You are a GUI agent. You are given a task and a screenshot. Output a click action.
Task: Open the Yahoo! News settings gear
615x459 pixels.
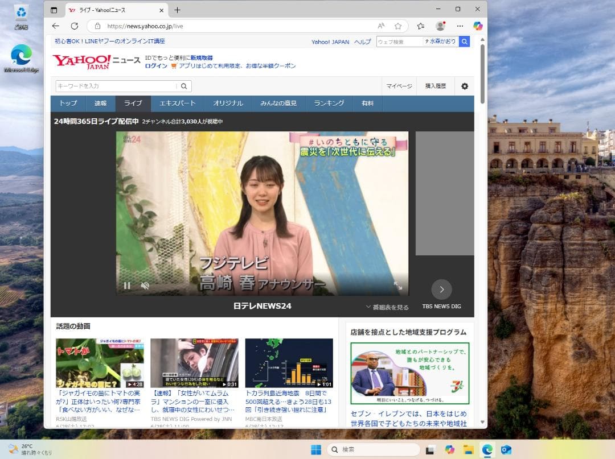[465, 86]
